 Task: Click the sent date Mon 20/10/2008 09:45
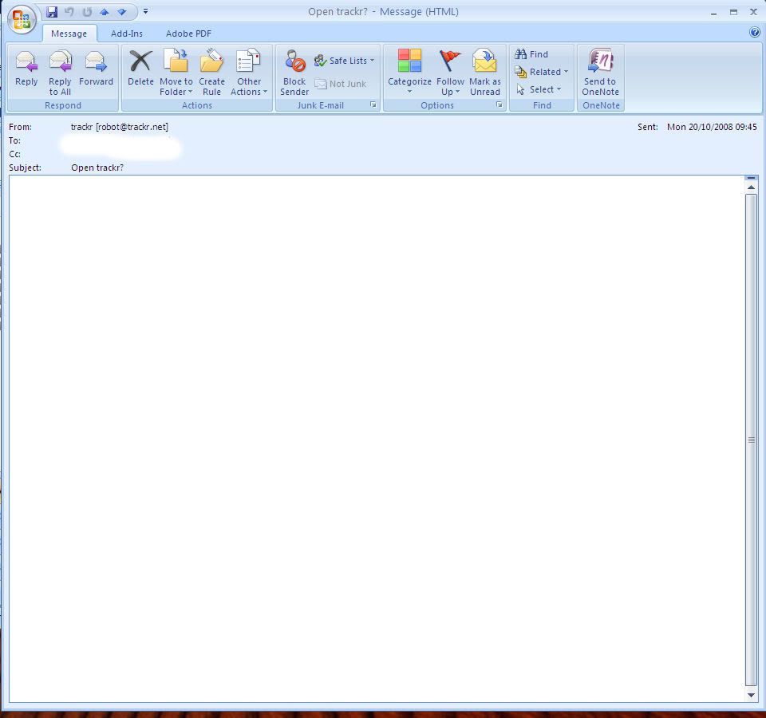[x=712, y=127]
